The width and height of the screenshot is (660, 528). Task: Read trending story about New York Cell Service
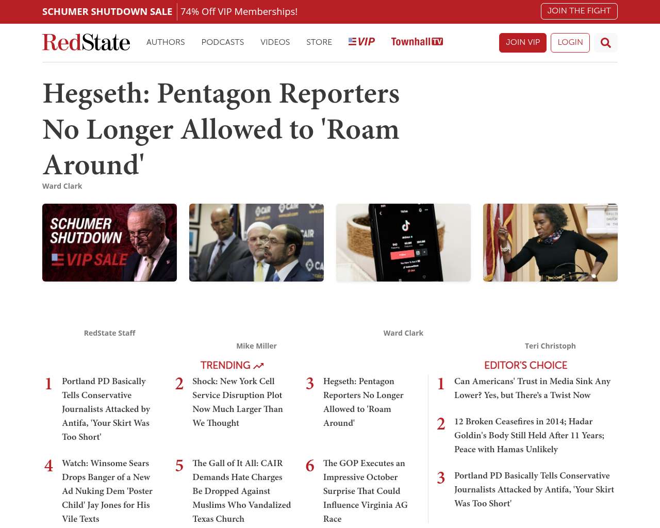[237, 402]
